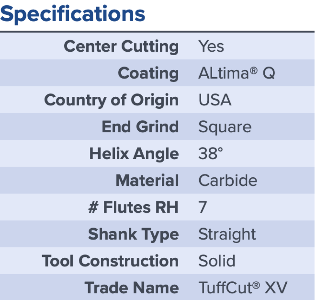The image size is (316, 300).
Task: Click the flute count value 7
Action: point(202,207)
